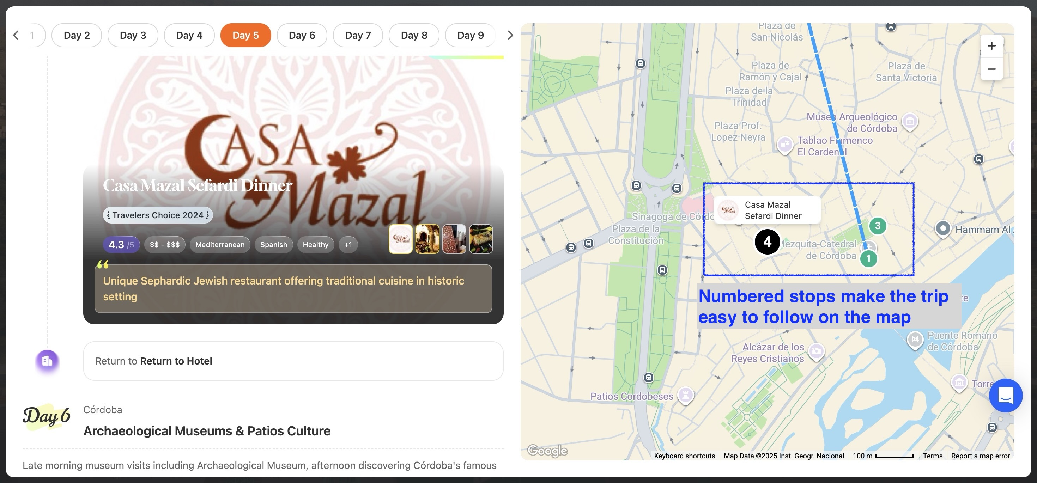Click the Mediterranean cuisine tag
Screen dimensions: 1037x483
coord(220,245)
